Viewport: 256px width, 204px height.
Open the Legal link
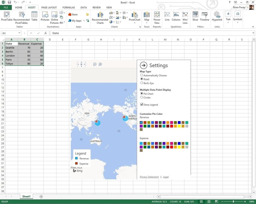pyautogui.click(x=166, y=177)
